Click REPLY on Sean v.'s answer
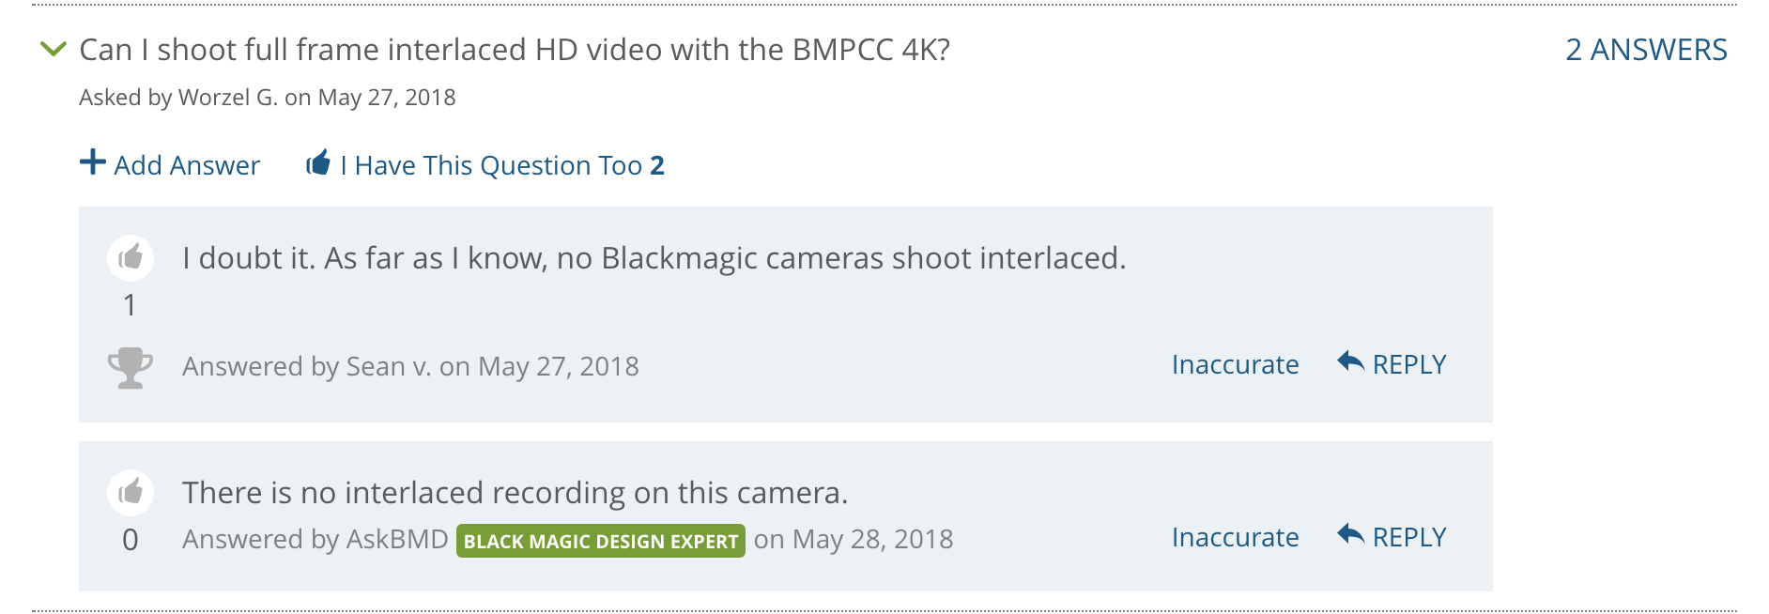 (1409, 364)
